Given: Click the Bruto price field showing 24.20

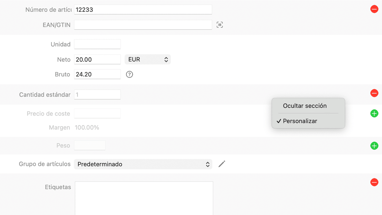Looking at the screenshot, I should point(97,74).
